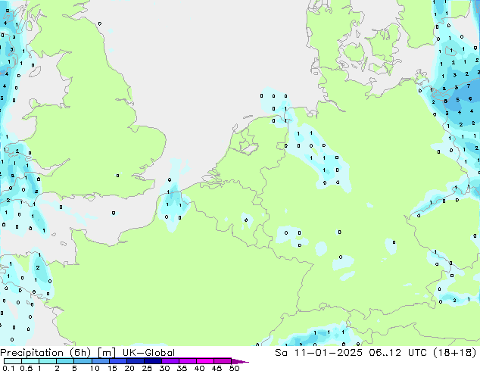Click the '40' legend value

[x=199, y=368]
